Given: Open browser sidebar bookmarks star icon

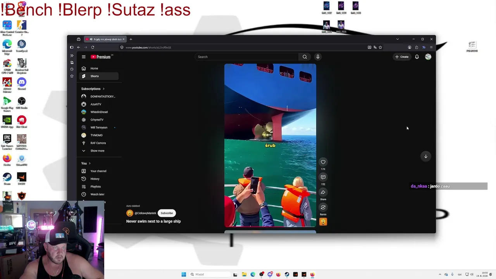Looking at the screenshot, I should coord(72,76).
